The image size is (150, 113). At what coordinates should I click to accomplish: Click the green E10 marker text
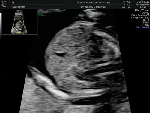point(41,15)
